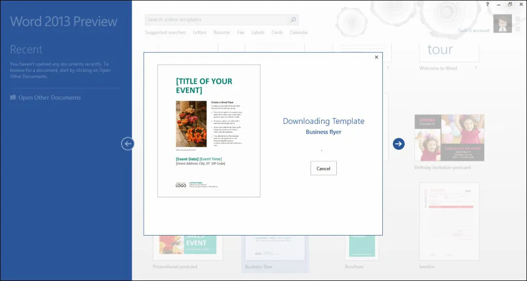
Task: Choose the Fax suggested search
Action: [x=241, y=33]
